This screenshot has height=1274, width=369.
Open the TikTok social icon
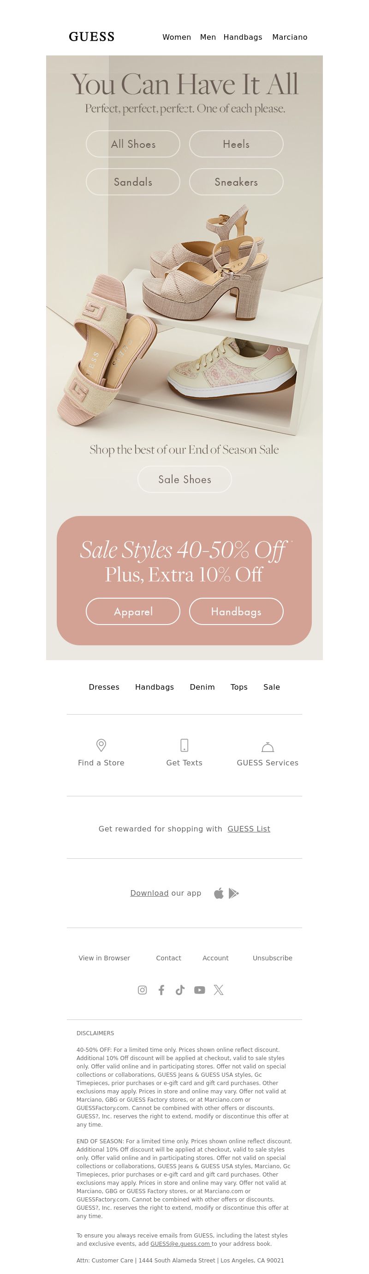(x=180, y=989)
